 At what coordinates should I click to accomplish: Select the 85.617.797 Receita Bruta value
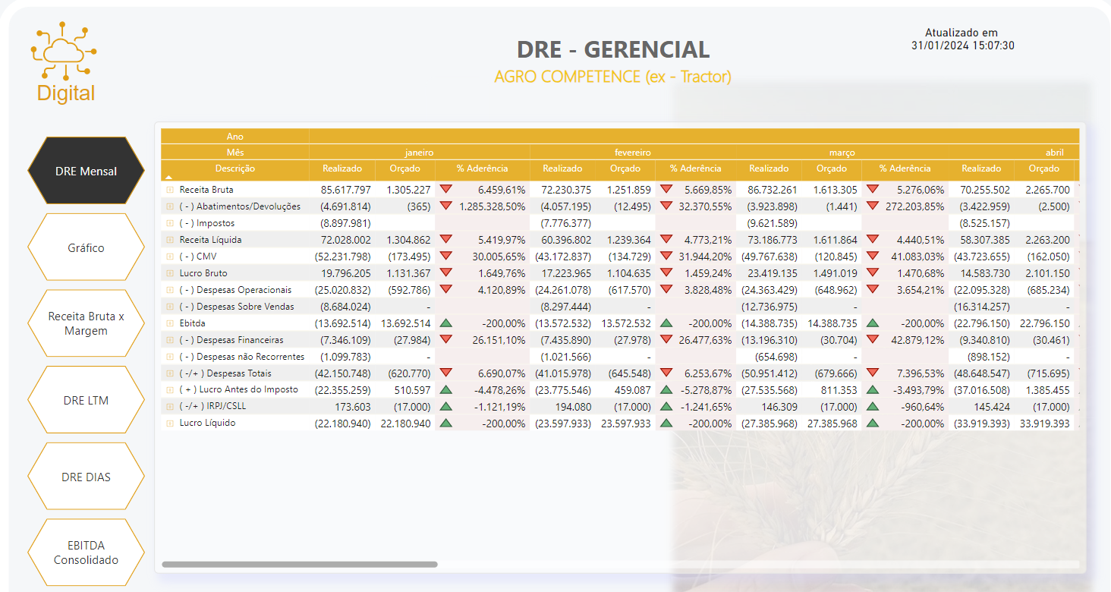346,190
